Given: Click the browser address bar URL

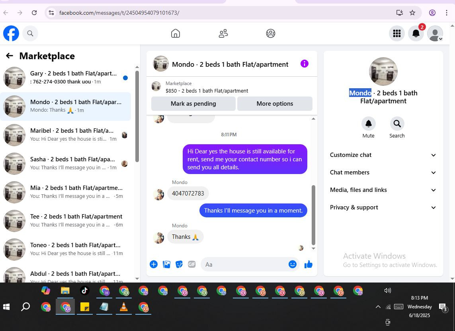Looking at the screenshot, I should pyautogui.click(x=119, y=13).
